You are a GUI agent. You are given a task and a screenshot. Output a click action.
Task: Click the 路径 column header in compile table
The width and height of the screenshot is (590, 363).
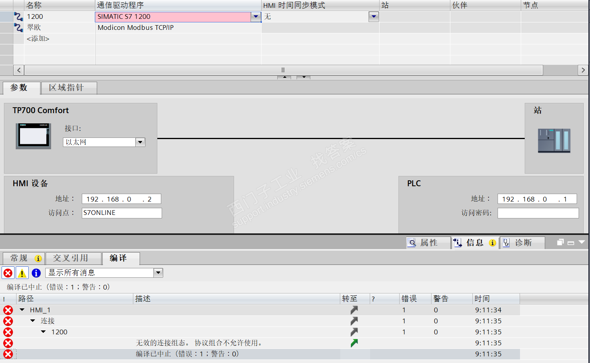(75, 299)
